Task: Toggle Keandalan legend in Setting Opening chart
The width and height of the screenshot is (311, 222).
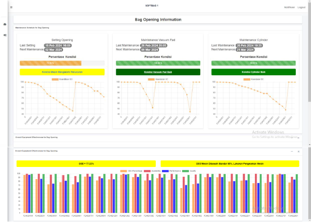Action: pyautogui.click(x=62, y=79)
